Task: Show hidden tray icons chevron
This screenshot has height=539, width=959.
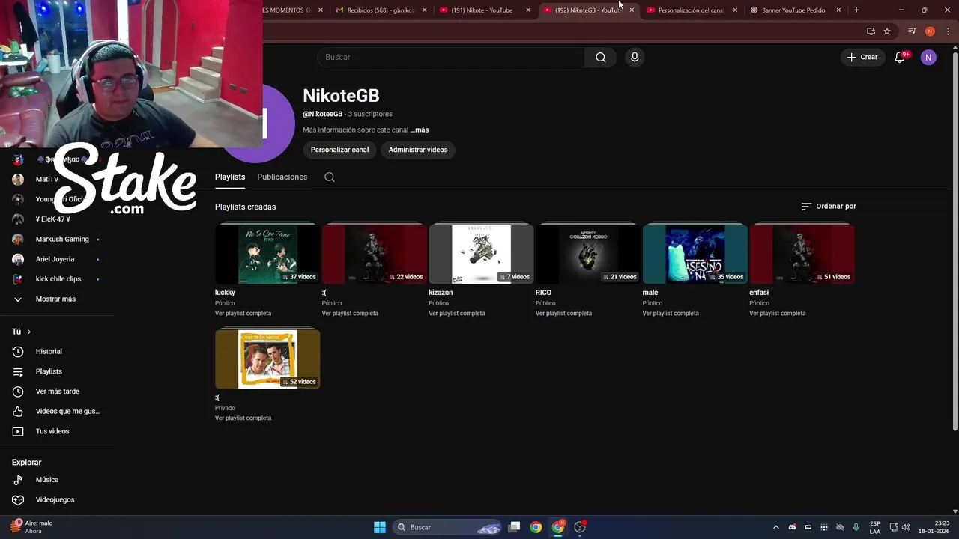Action: [776, 527]
